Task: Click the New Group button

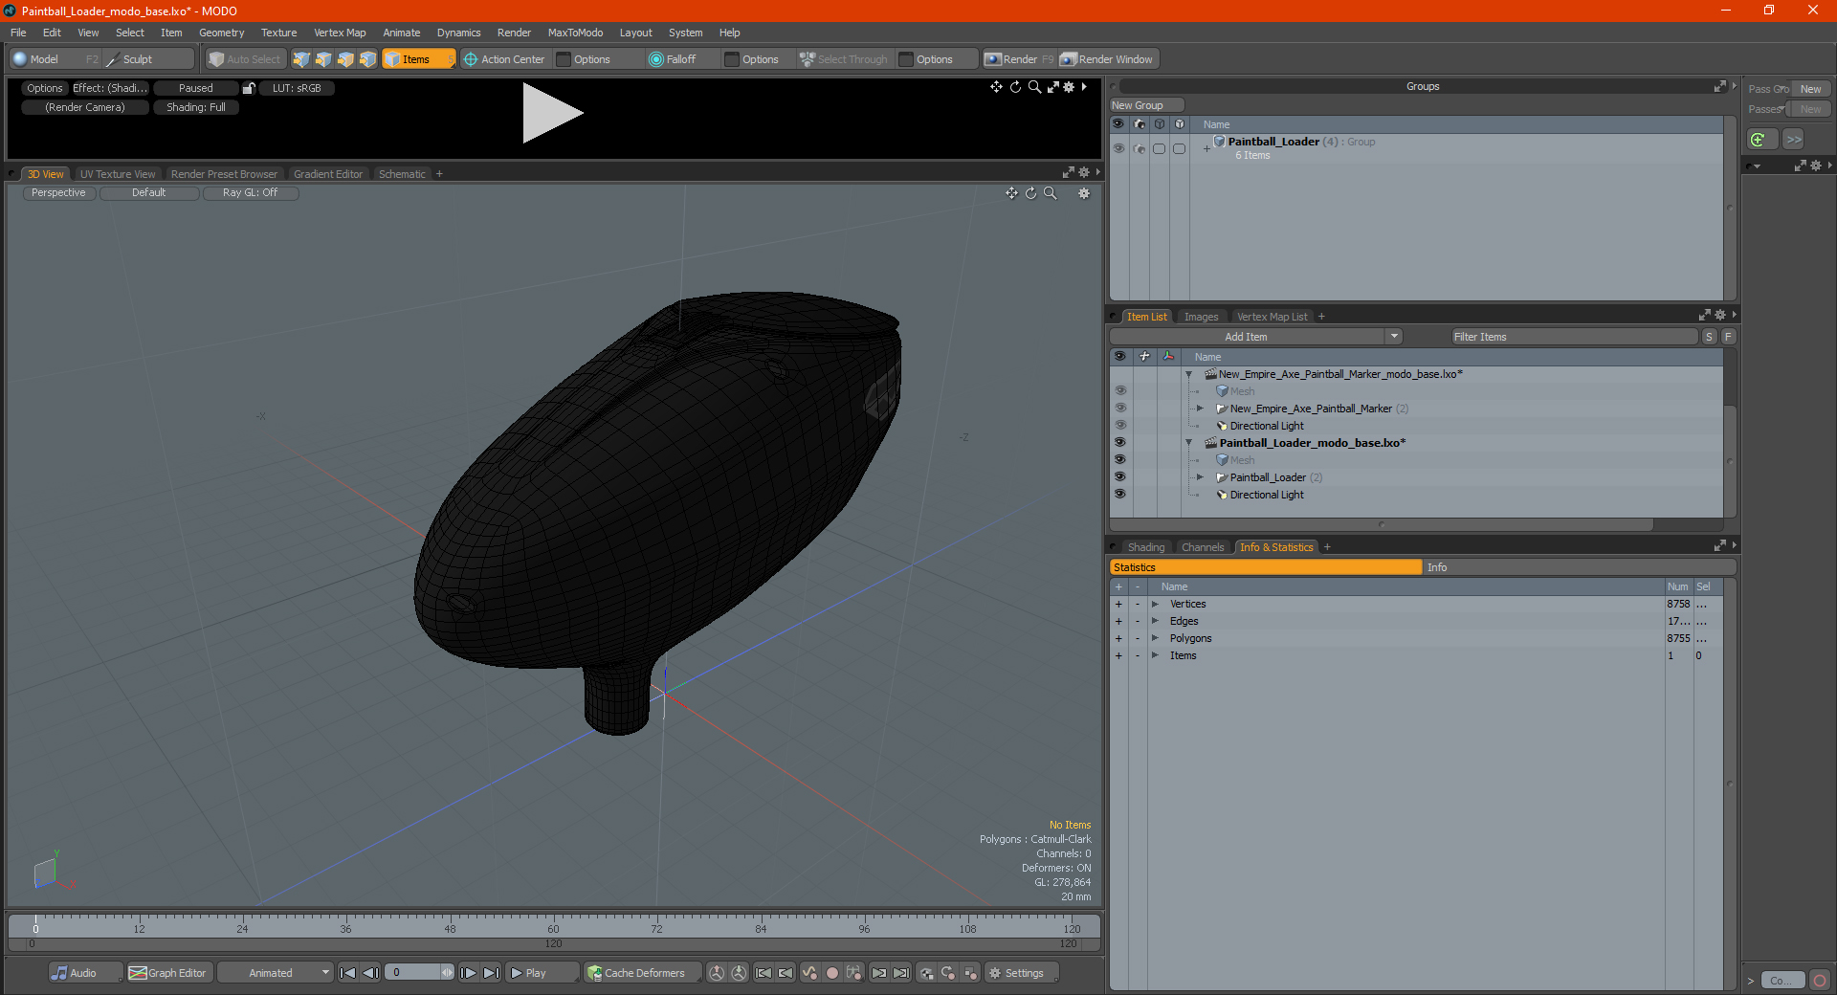Action: click(1146, 105)
